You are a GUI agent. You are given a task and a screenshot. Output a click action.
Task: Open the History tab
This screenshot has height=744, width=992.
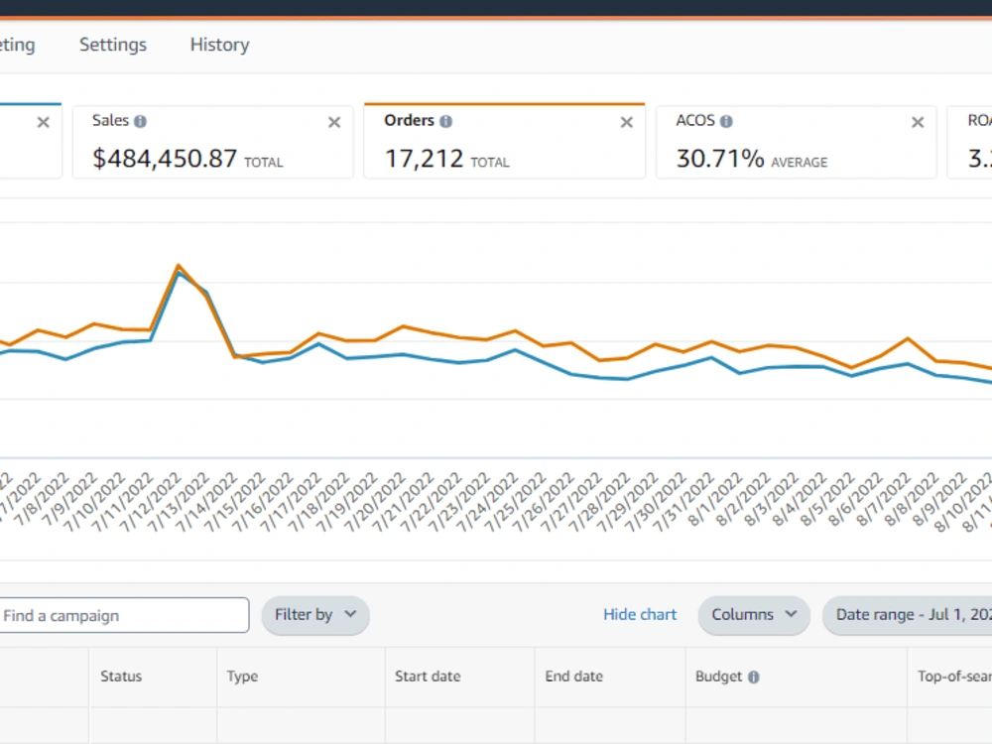click(x=219, y=45)
